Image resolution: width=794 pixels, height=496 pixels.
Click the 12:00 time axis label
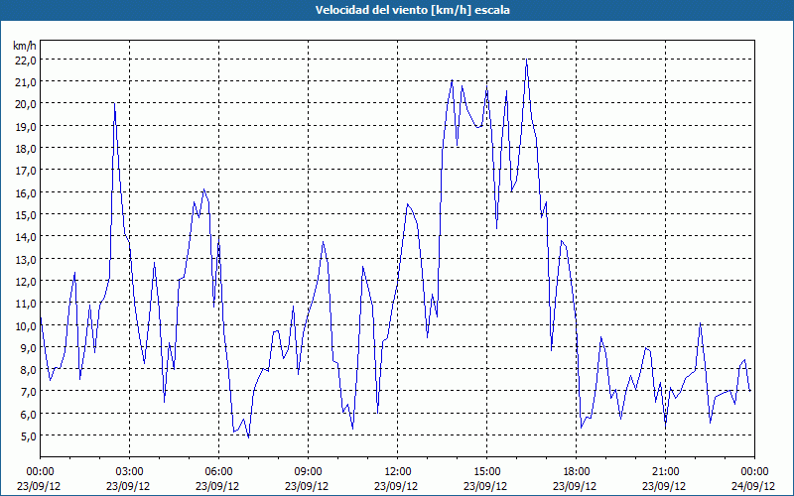[x=398, y=472]
